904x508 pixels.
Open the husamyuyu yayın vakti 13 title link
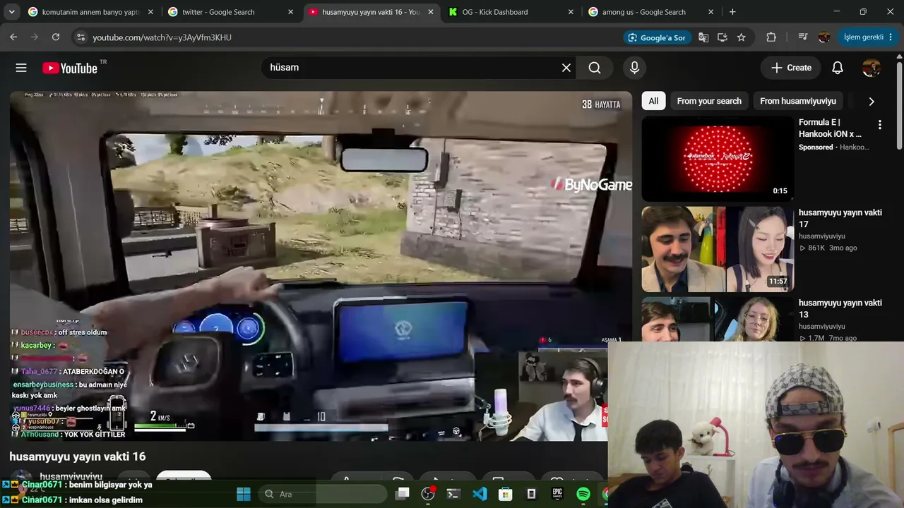click(x=840, y=308)
